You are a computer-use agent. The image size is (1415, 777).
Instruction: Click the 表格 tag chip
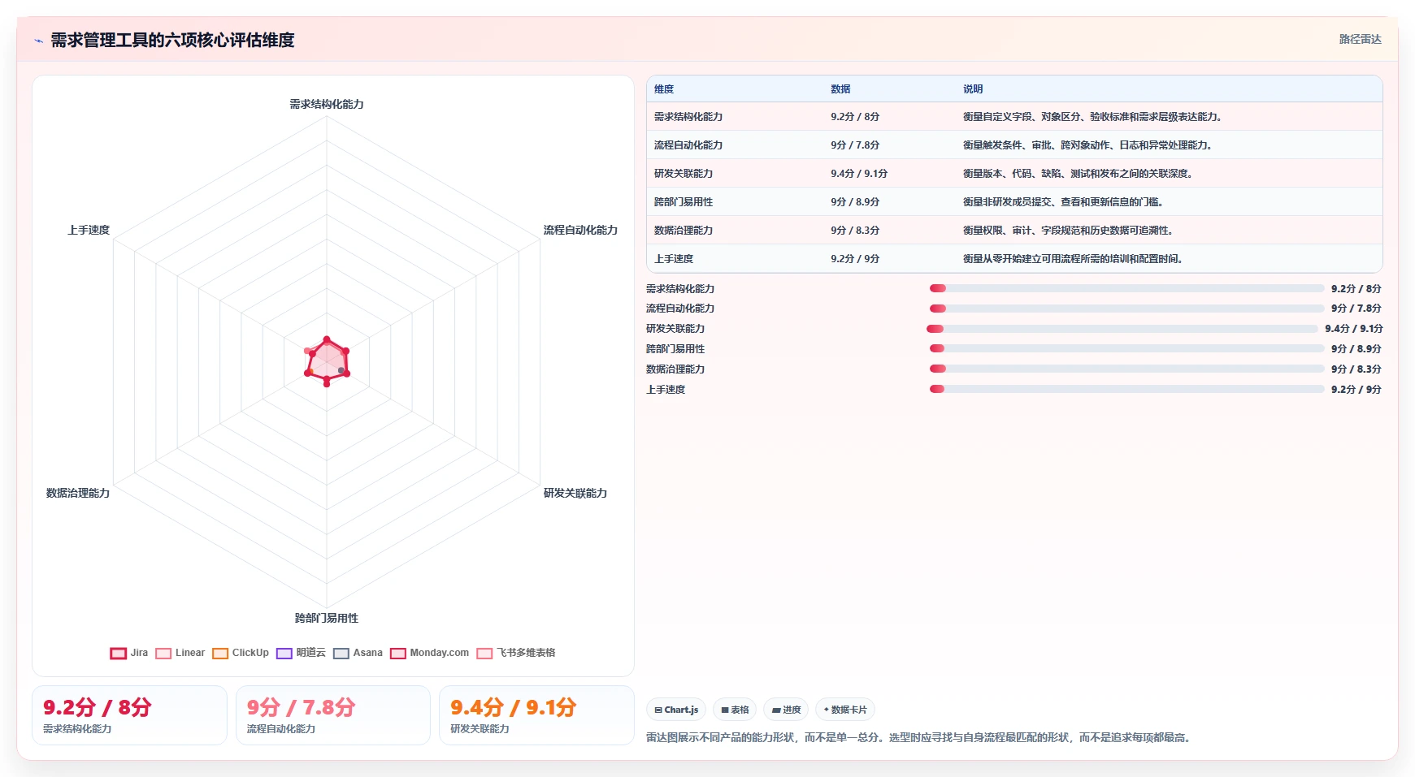[x=735, y=710]
